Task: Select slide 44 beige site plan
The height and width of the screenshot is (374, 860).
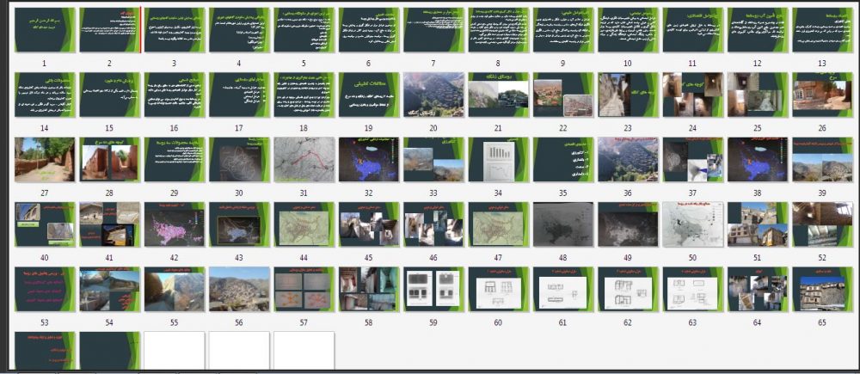Action: tap(304, 224)
